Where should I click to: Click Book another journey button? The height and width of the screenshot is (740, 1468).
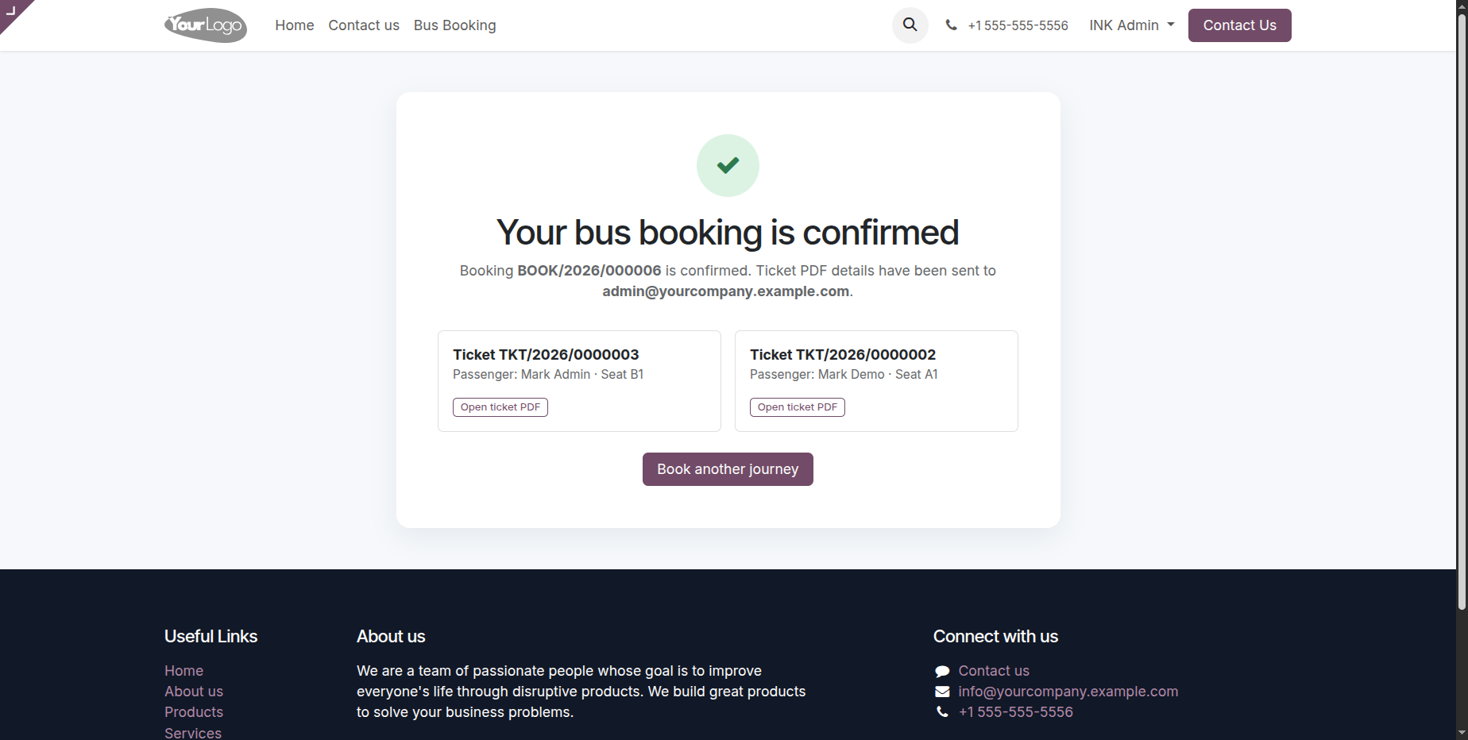728,469
